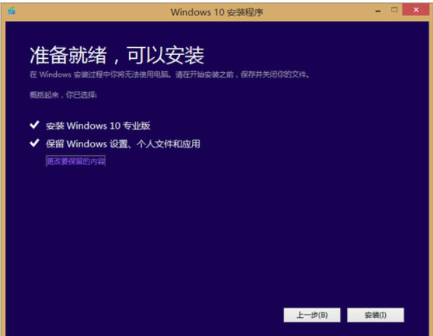Click the heading 准备就绪，可以安装

coord(117,55)
